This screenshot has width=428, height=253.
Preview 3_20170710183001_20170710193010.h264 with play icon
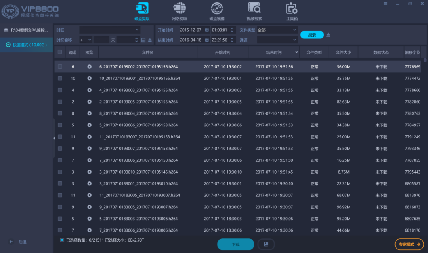tap(89, 184)
